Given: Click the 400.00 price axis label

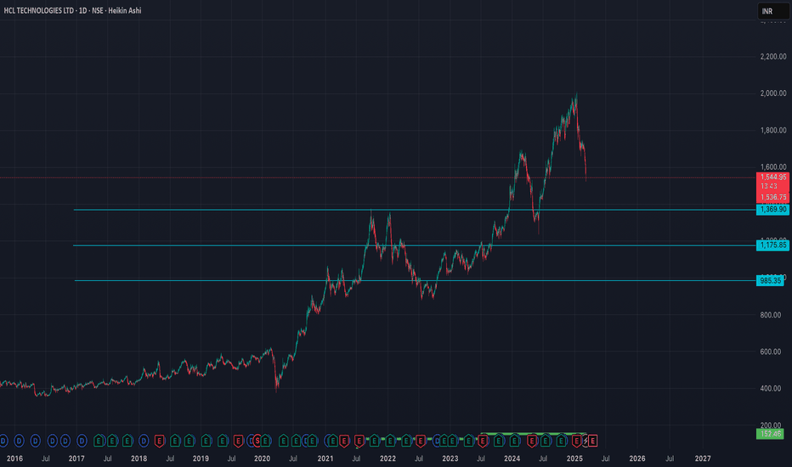Looking at the screenshot, I should [770, 389].
